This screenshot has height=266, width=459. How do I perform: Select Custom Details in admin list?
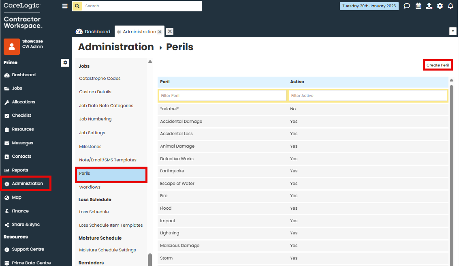(x=95, y=92)
